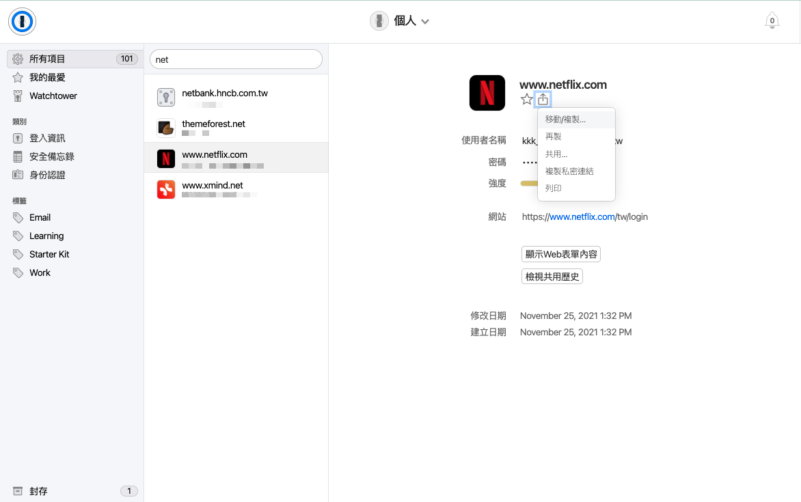Screen dimensions: 801x502
Task: Click the 檢視共用歷史 button
Action: click(552, 277)
